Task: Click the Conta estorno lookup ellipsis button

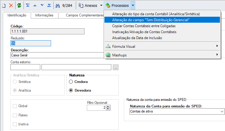Action: click(x=116, y=67)
